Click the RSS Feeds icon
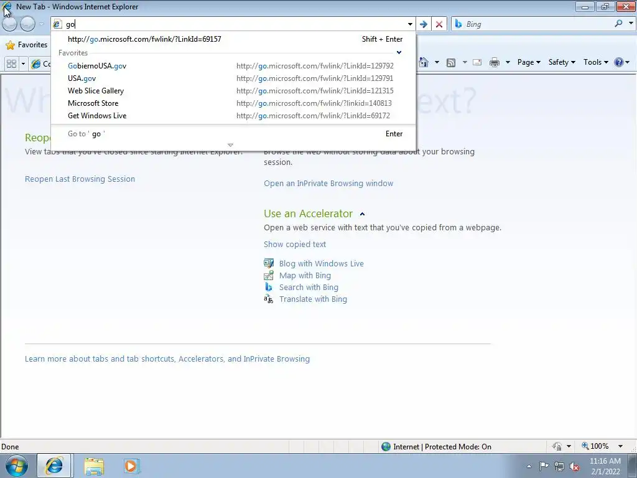The image size is (637, 478). coord(451,62)
